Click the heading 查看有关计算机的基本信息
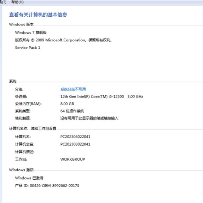 tap(38, 14)
